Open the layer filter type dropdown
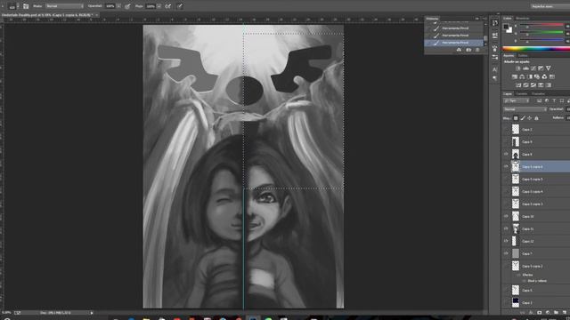The height and width of the screenshot is (320, 570). 517,100
